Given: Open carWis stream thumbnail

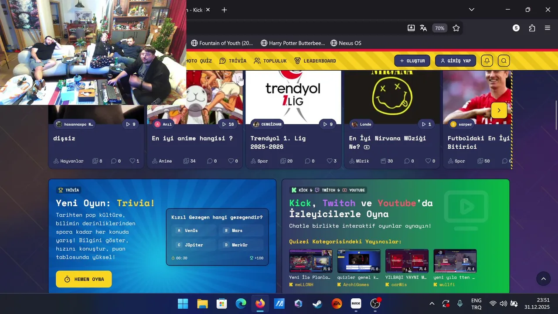Looking at the screenshot, I should coord(407,261).
